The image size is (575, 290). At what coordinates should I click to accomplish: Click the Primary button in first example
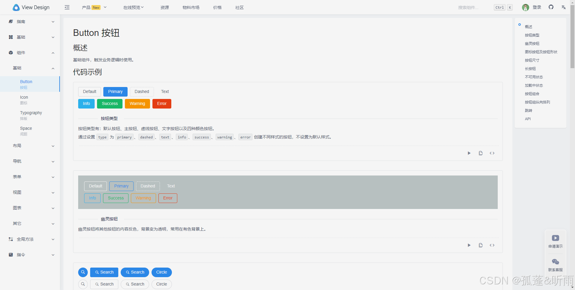[x=115, y=92]
